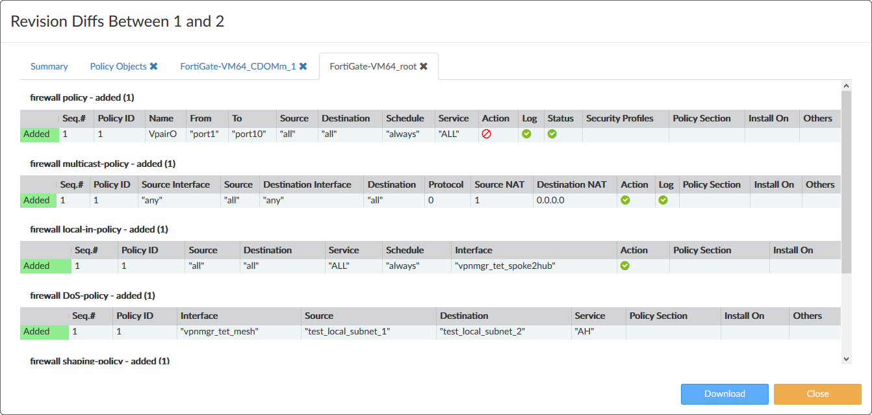Click the vertical scrollbar thumb
872x415 pixels.
point(846,182)
